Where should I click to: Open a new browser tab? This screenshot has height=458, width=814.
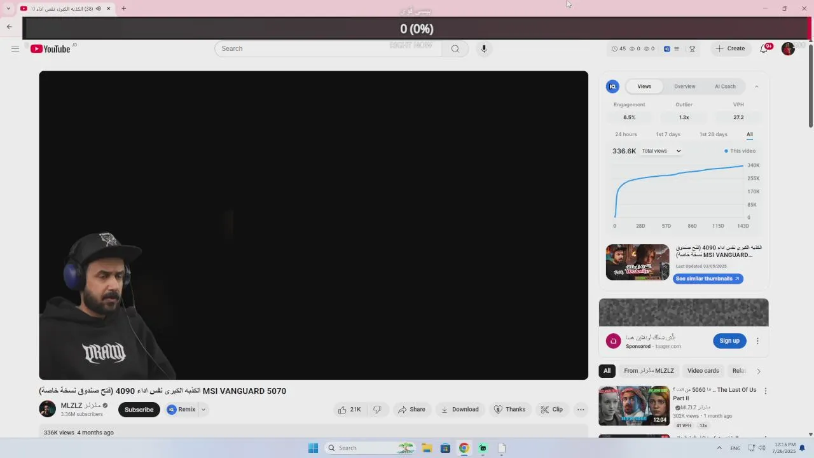click(x=124, y=8)
